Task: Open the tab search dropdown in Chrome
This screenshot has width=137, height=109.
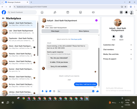Action: tap(2, 2)
